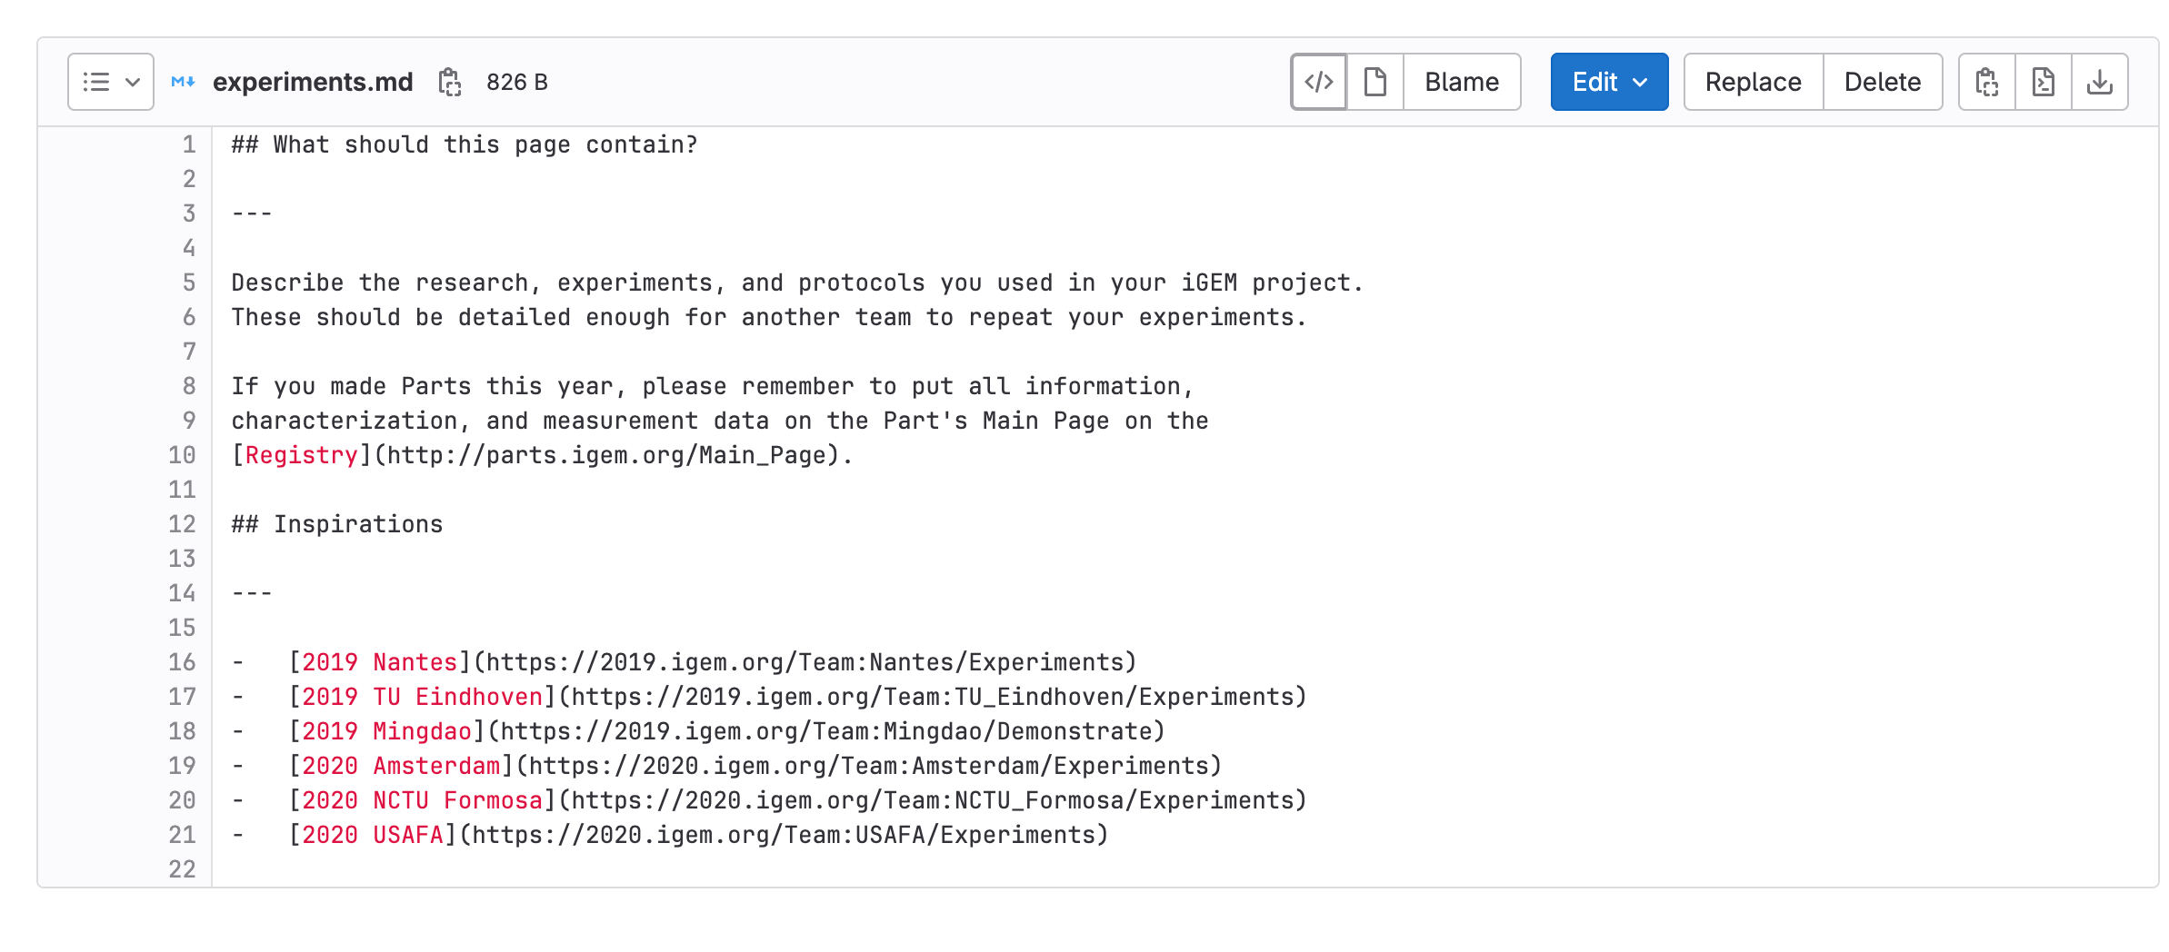Expand the chevron beside list icon
Image resolution: width=2169 pixels, height=952 pixels.
133,82
